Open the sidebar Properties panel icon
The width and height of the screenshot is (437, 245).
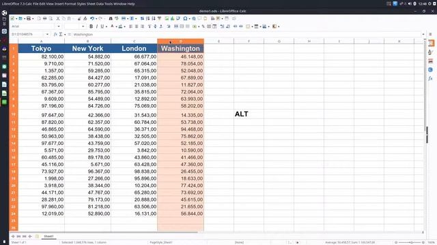point(431,43)
